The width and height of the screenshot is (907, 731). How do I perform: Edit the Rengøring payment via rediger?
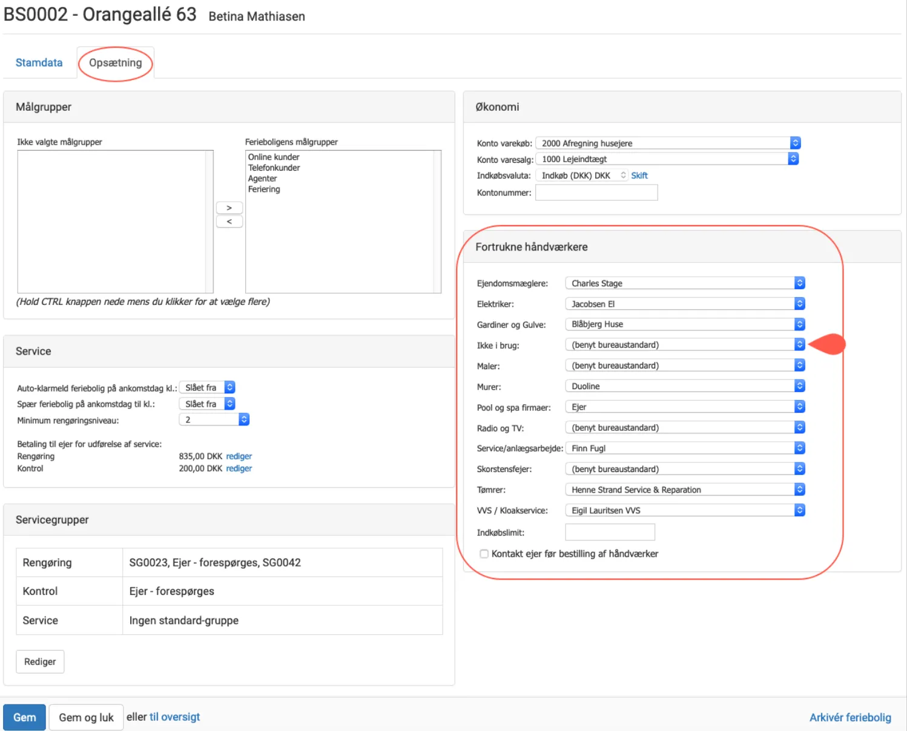point(239,456)
